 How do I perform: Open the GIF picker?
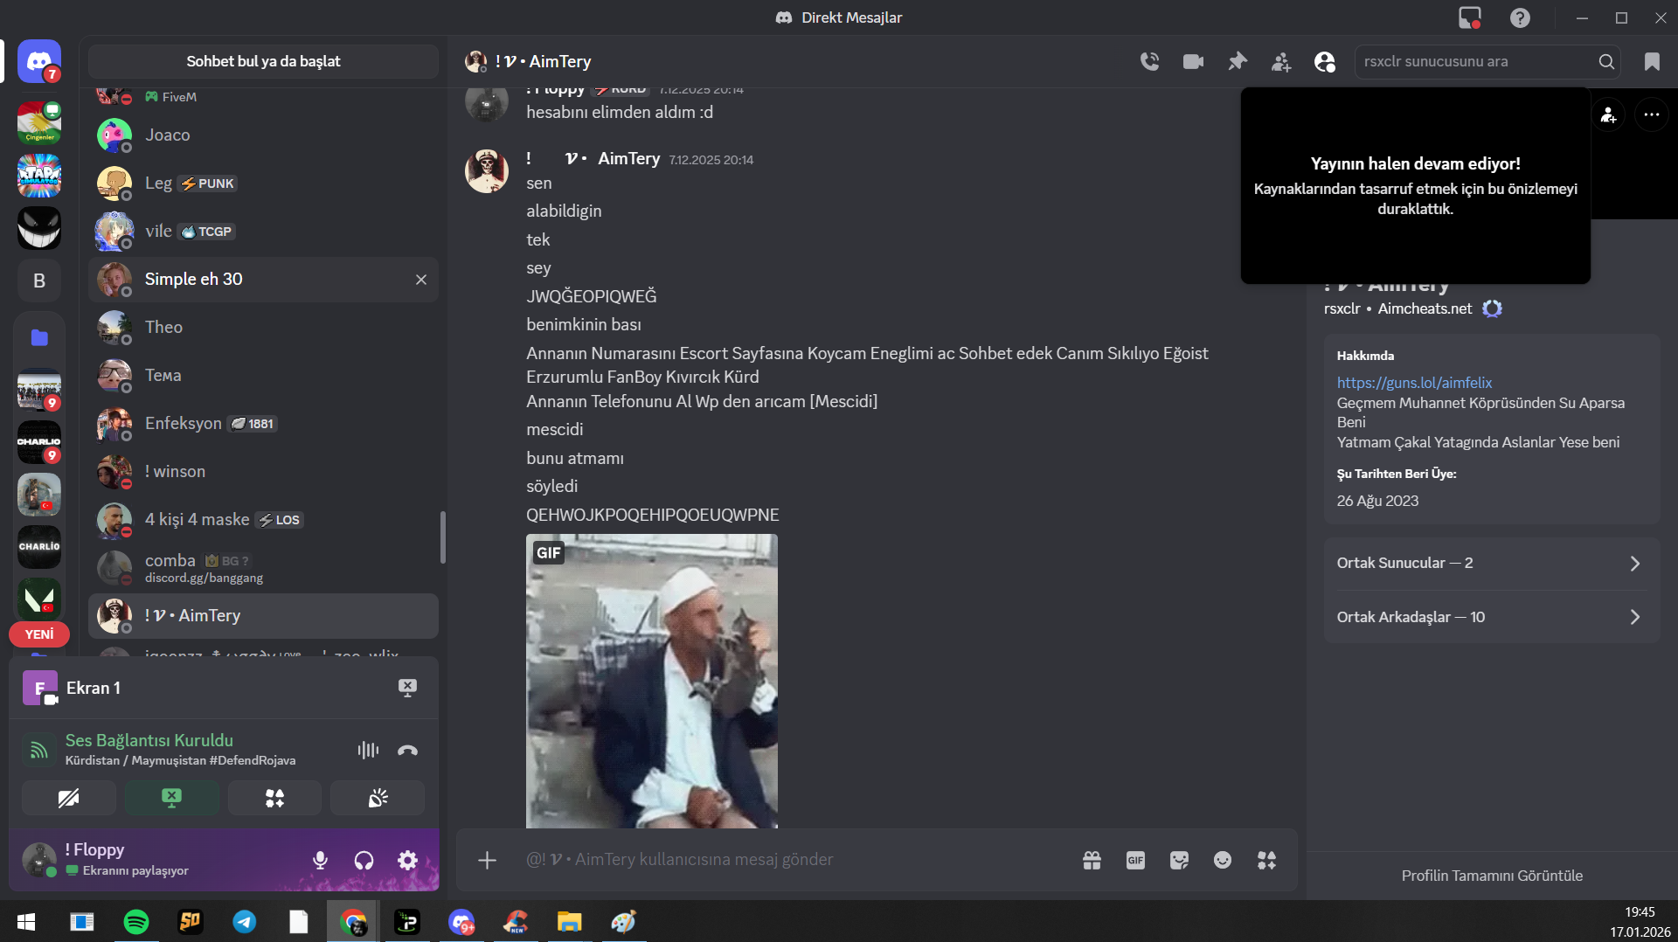pos(1135,860)
